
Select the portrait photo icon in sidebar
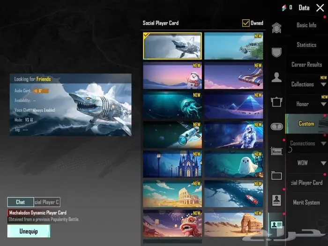point(276,200)
